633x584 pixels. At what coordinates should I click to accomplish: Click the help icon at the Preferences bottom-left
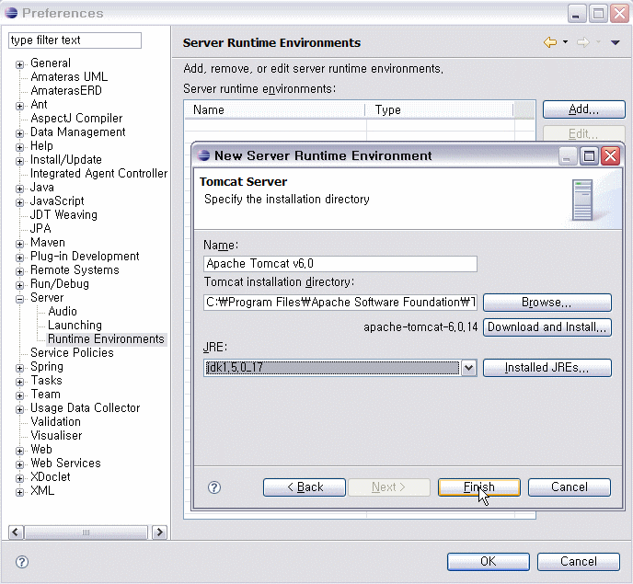pyautogui.click(x=22, y=562)
